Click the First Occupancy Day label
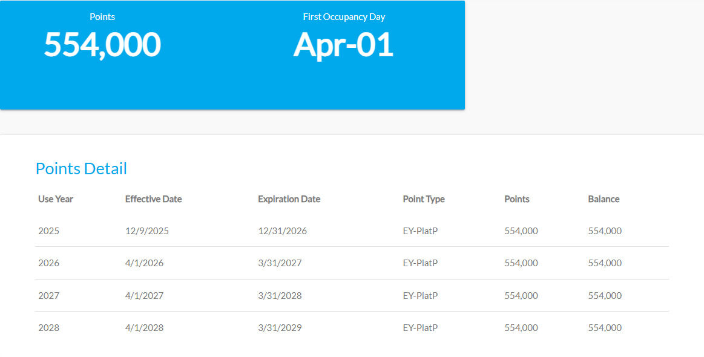This screenshot has width=704, height=357. [x=344, y=17]
